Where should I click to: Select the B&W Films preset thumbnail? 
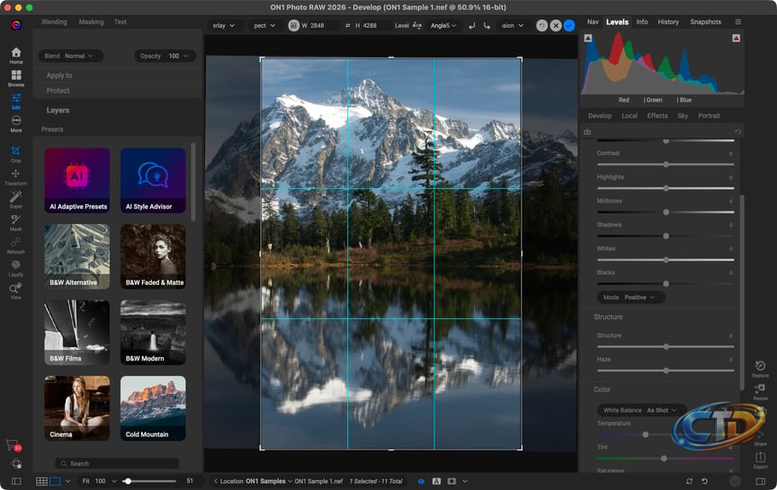[76, 333]
